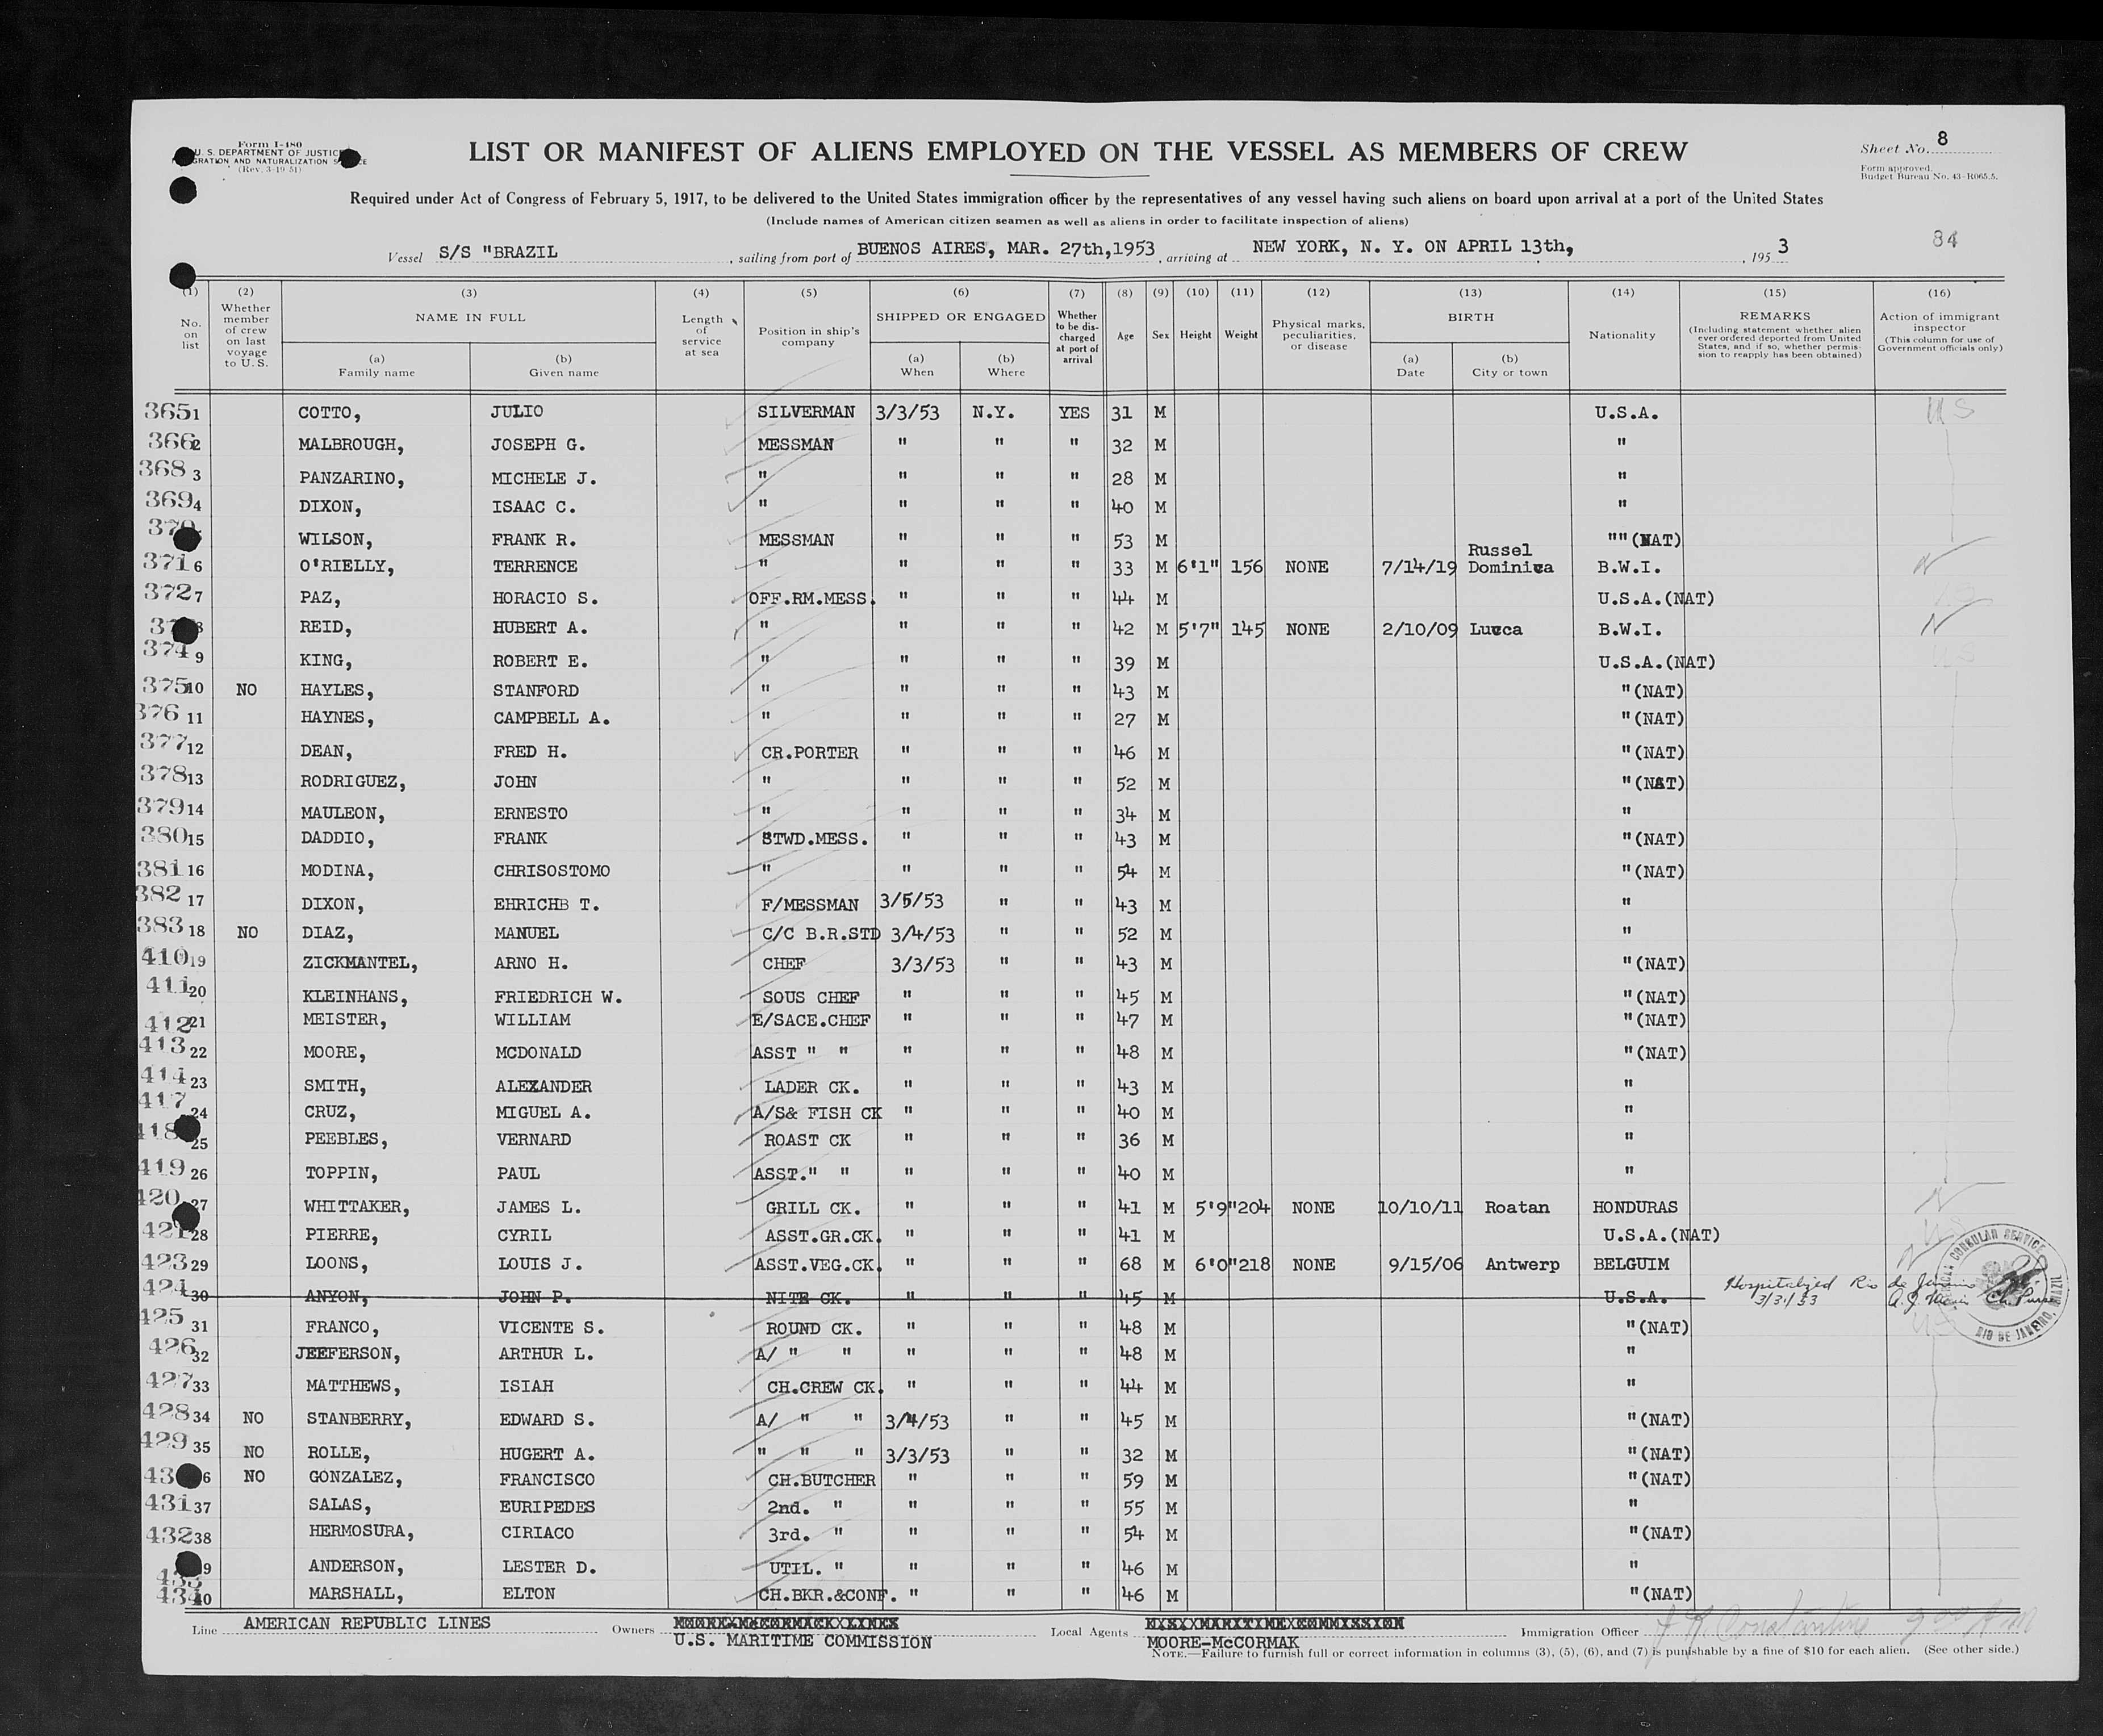This screenshot has width=2103, height=1736.
Task: Select the family name FRANCO
Action: pyautogui.click(x=341, y=1328)
